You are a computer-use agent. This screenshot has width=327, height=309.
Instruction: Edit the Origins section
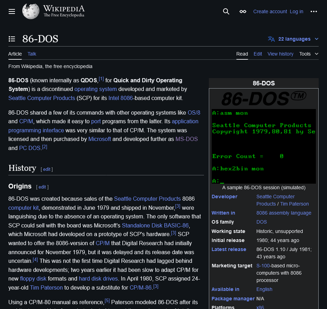[x=42, y=187]
